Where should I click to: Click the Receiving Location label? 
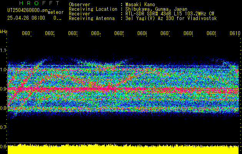click(93, 9)
